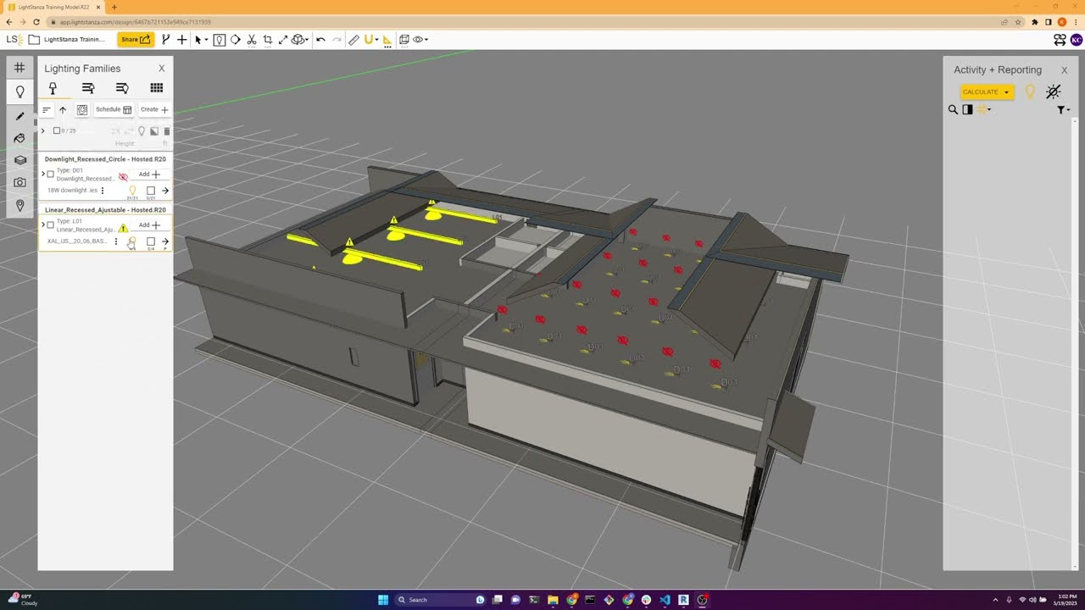
Task: Click the yellow Share button
Action: [135, 40]
